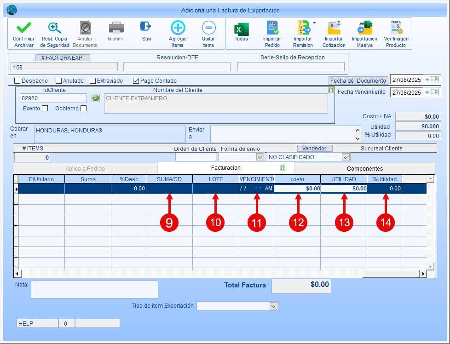The height and width of the screenshot is (344, 450).
Task: Click the Confirmar Archivar green checkmark icon
Action: click(x=23, y=28)
